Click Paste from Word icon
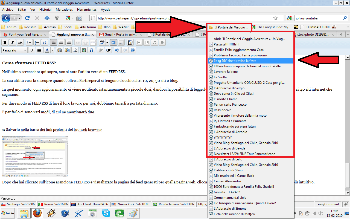Viewport: 350px width, 219px height. coord(67,50)
